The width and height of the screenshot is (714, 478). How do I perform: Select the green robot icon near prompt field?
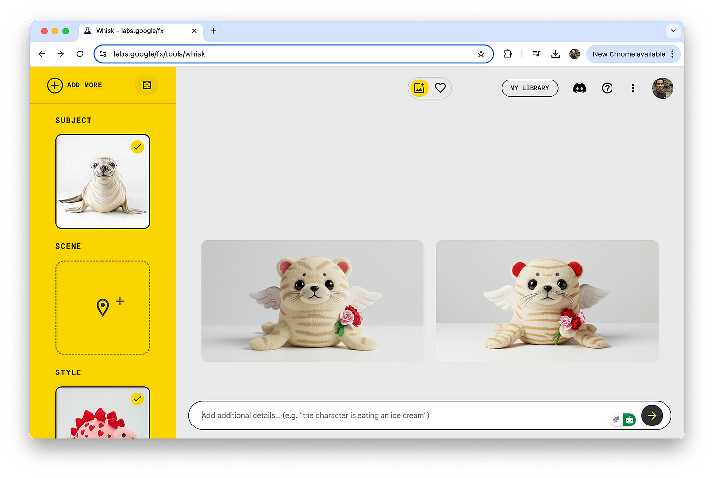click(629, 420)
